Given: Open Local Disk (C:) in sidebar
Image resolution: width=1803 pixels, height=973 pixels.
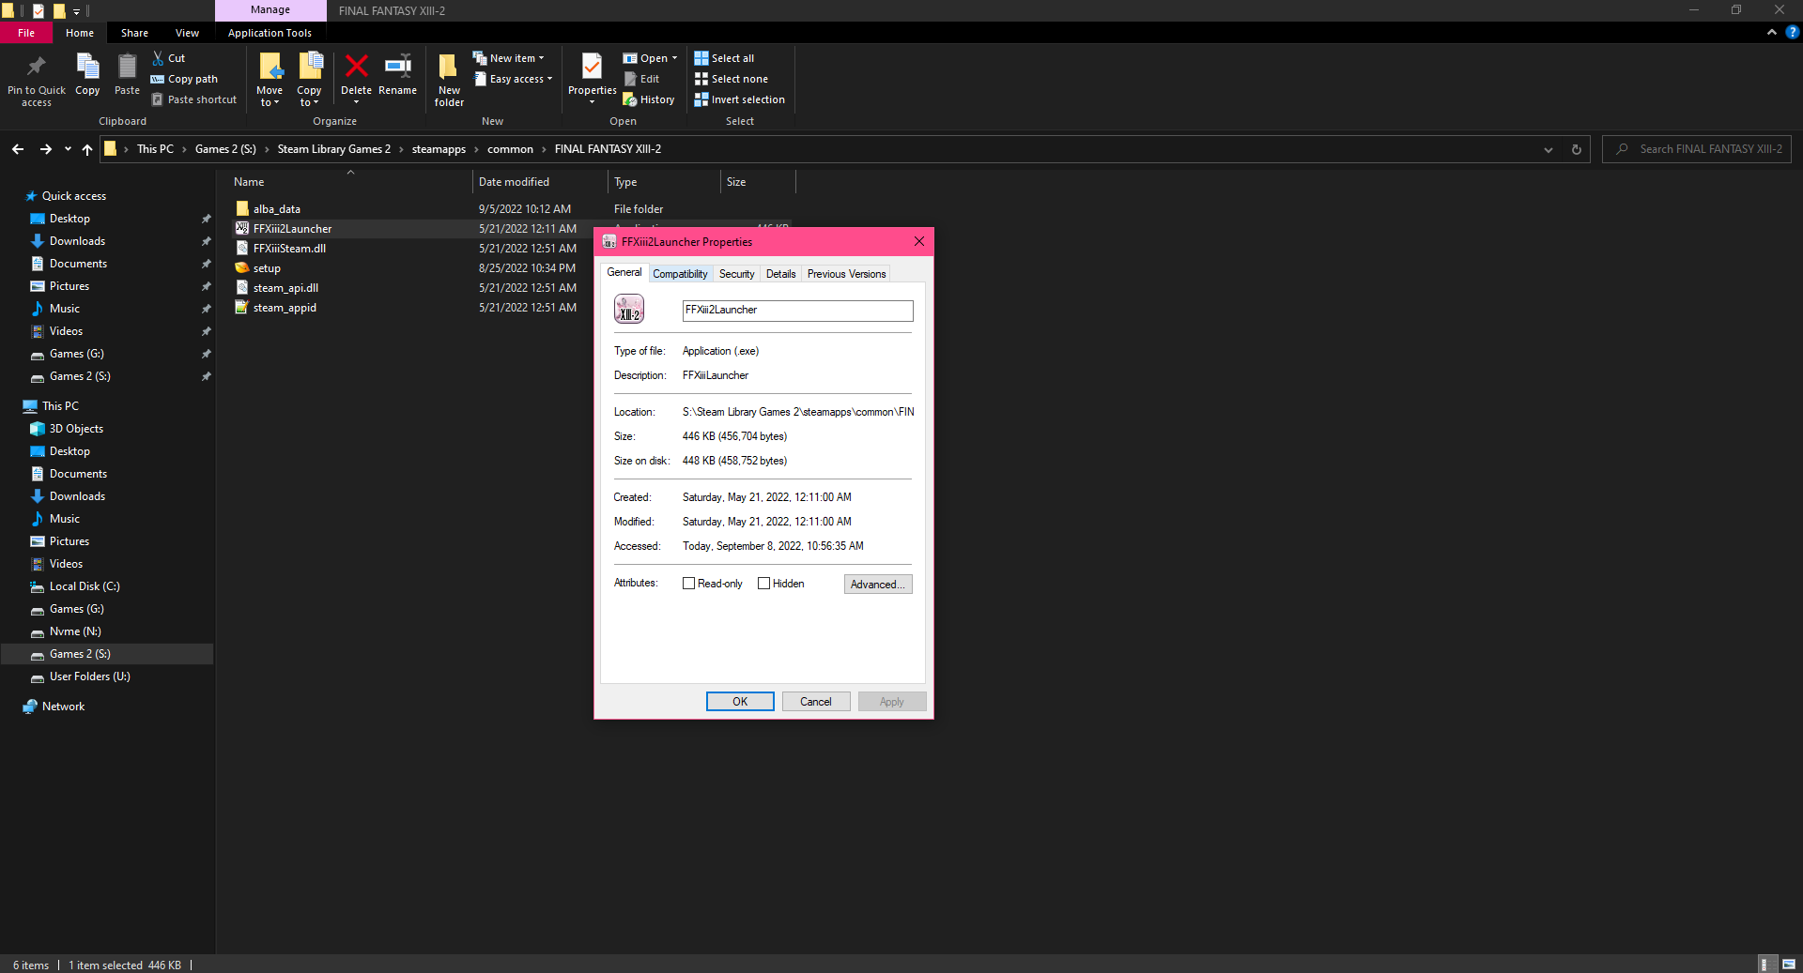Looking at the screenshot, I should pyautogui.click(x=85, y=586).
